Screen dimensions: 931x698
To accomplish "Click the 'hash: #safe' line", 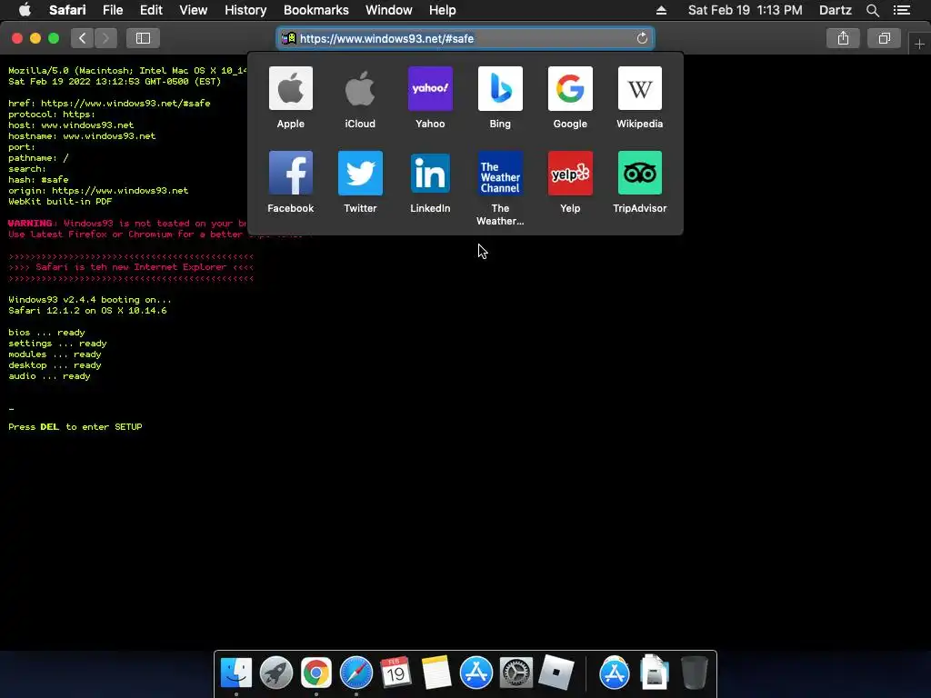I will (38, 179).
